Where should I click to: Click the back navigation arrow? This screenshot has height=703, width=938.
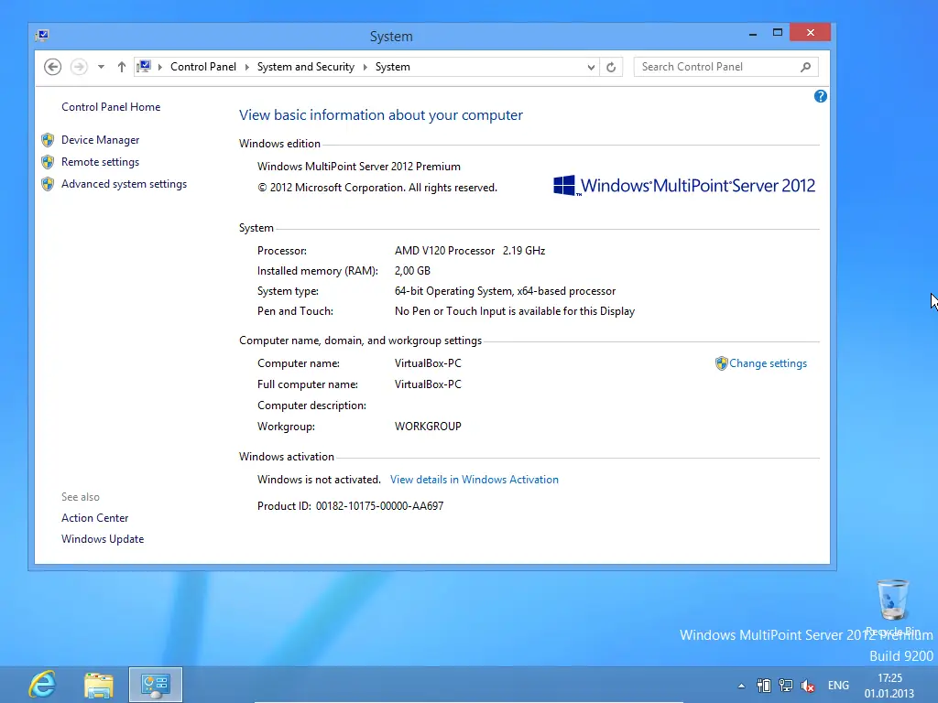52,66
